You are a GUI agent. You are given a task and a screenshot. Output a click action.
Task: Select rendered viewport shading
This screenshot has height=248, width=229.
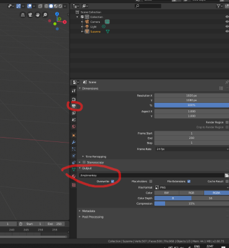pyautogui.click(x=60, y=6)
